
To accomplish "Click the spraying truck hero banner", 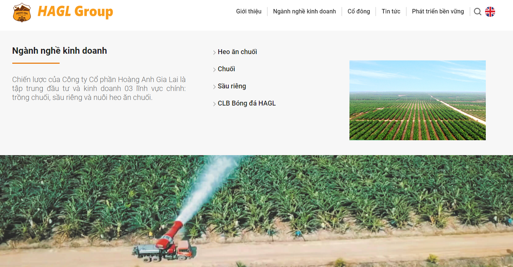I will [x=256, y=211].
